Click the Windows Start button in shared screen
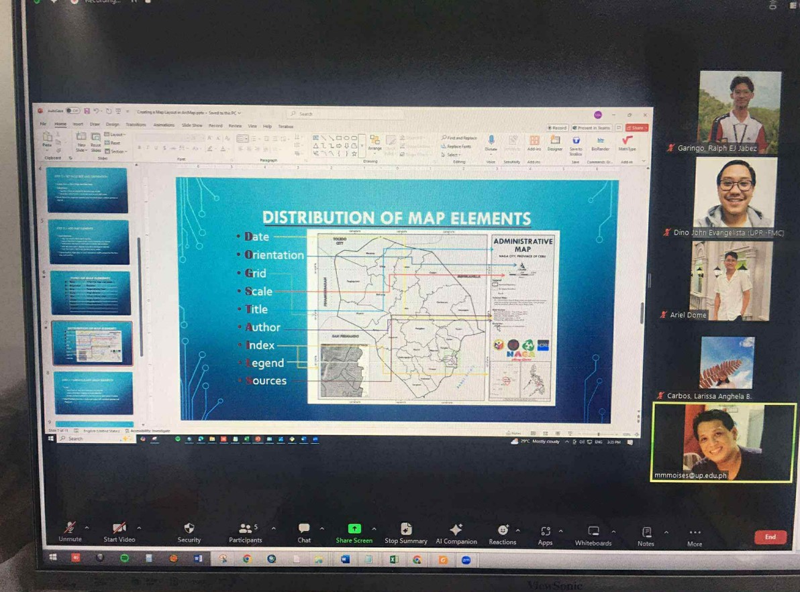The image size is (800, 592). (50, 438)
